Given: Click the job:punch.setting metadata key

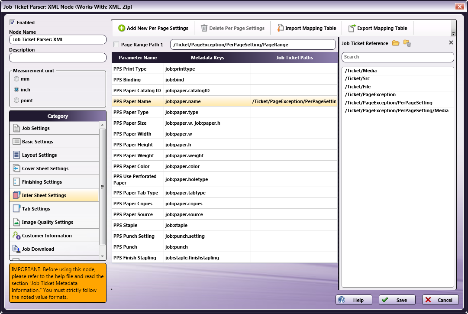Looking at the screenshot, I should (185, 236).
